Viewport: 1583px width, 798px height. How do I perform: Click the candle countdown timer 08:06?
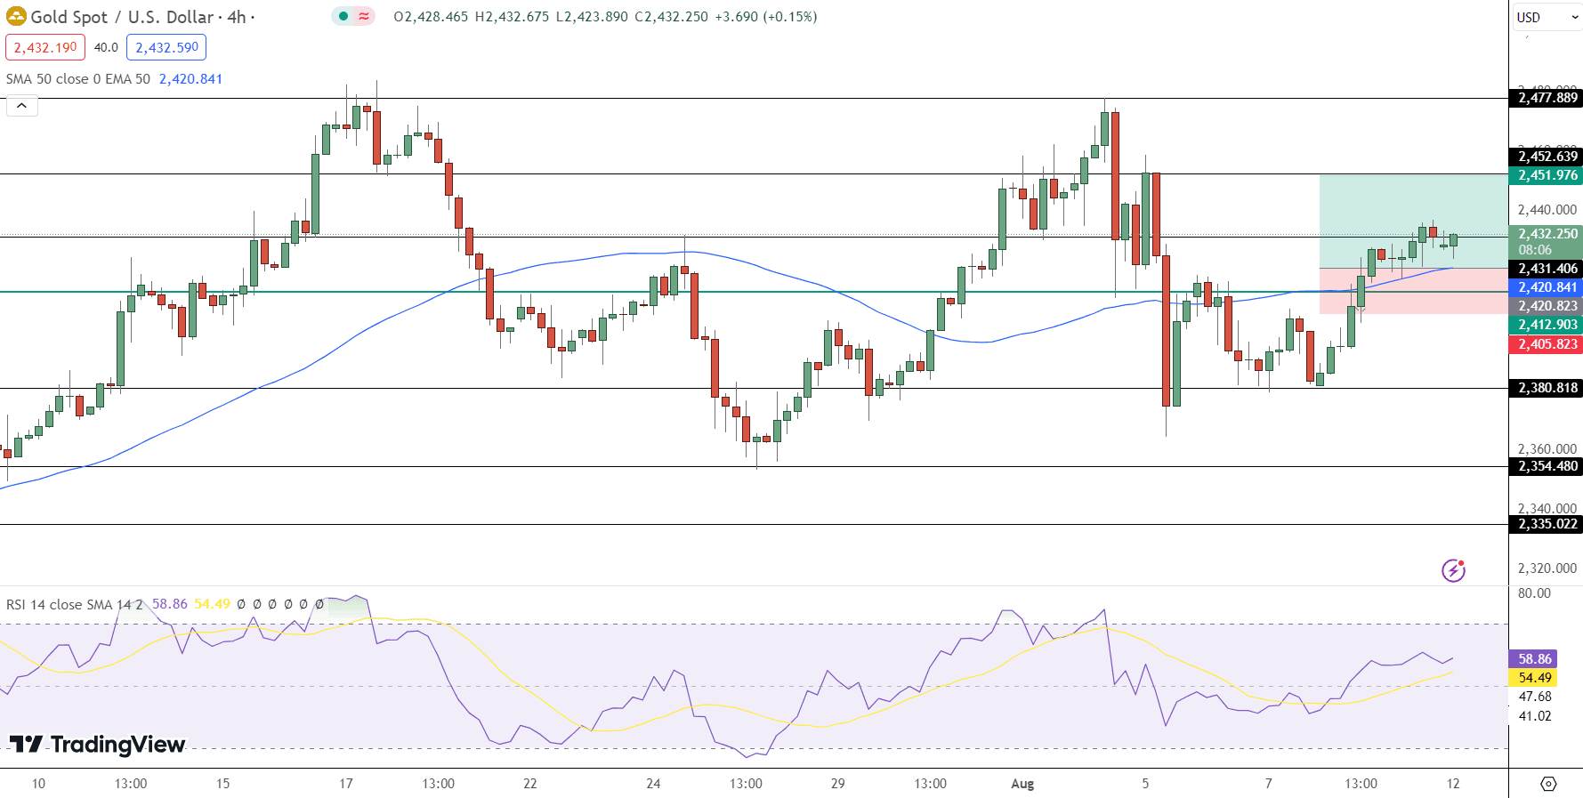(1535, 250)
